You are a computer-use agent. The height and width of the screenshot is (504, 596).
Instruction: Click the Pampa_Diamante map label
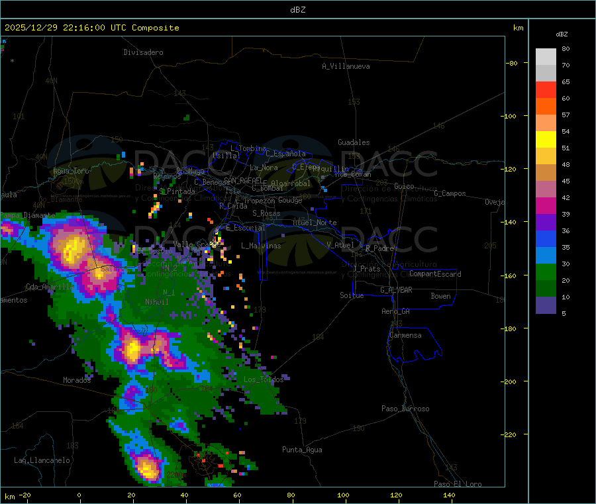[28, 215]
